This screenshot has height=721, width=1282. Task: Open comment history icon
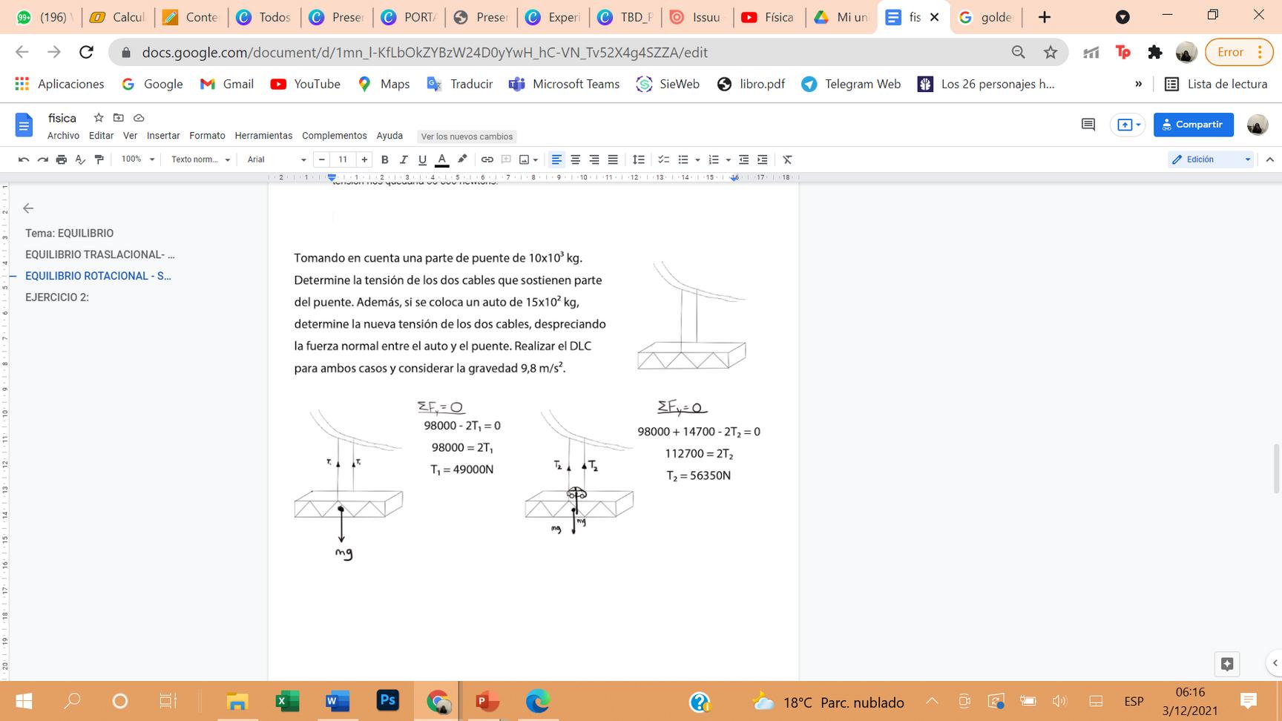(x=1088, y=125)
